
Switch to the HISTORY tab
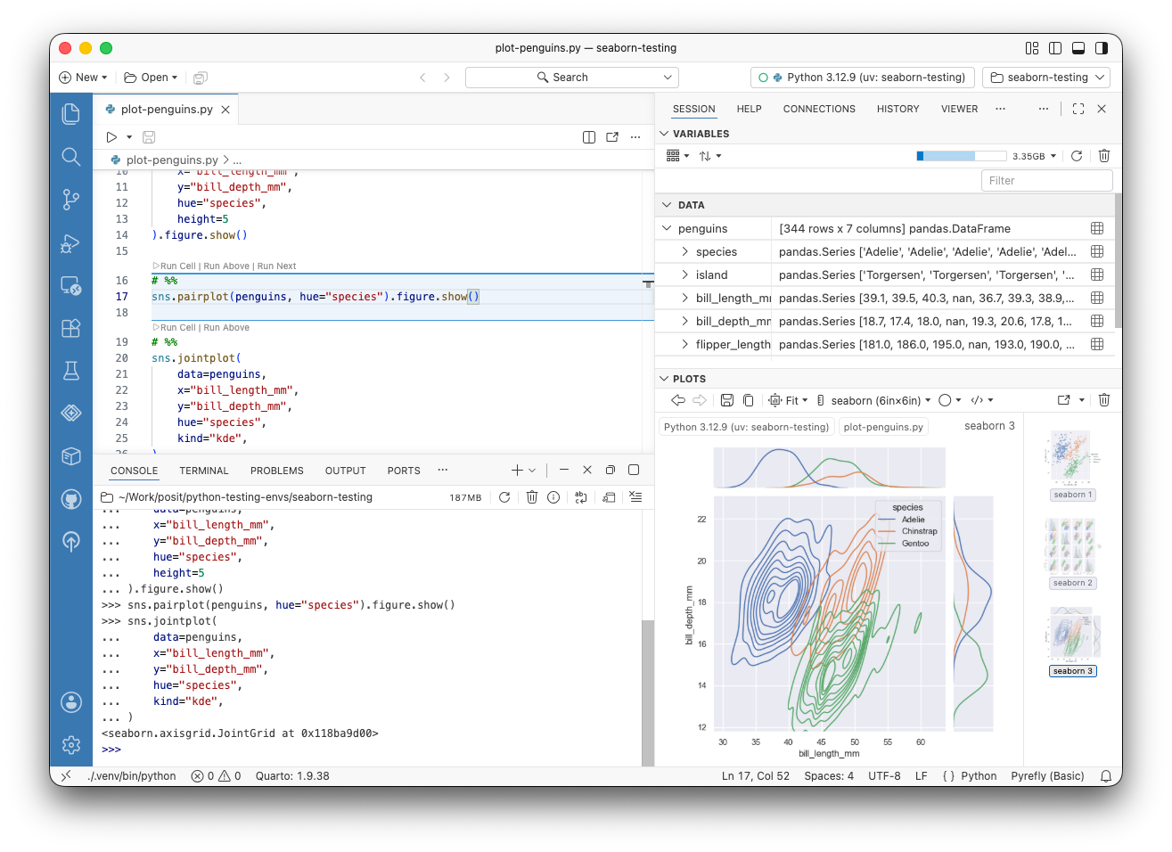coord(897,109)
